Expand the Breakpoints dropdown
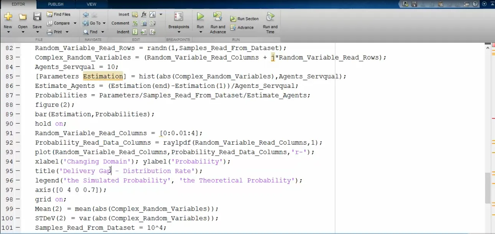495x234 pixels. tap(179, 32)
